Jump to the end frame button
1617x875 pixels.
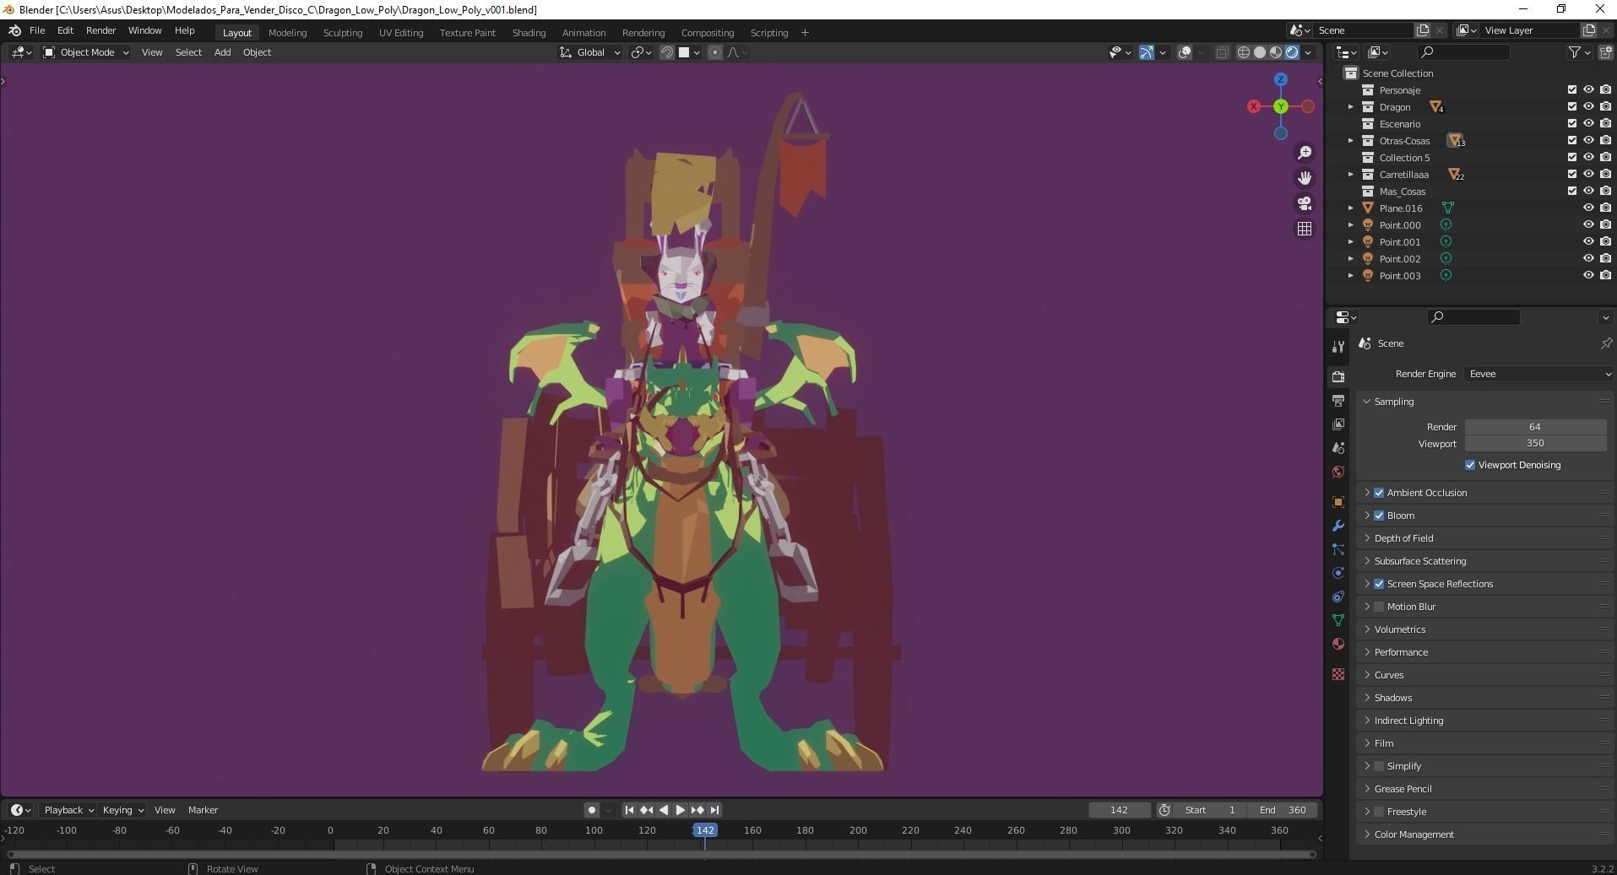(714, 810)
